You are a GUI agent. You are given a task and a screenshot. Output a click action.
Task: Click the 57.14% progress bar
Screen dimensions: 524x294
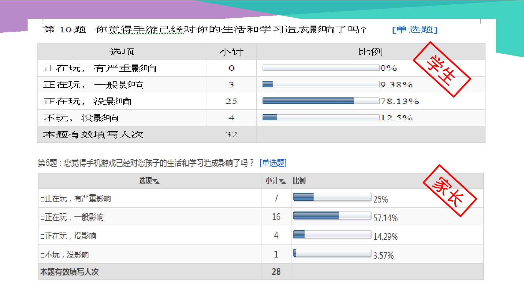[332, 216]
